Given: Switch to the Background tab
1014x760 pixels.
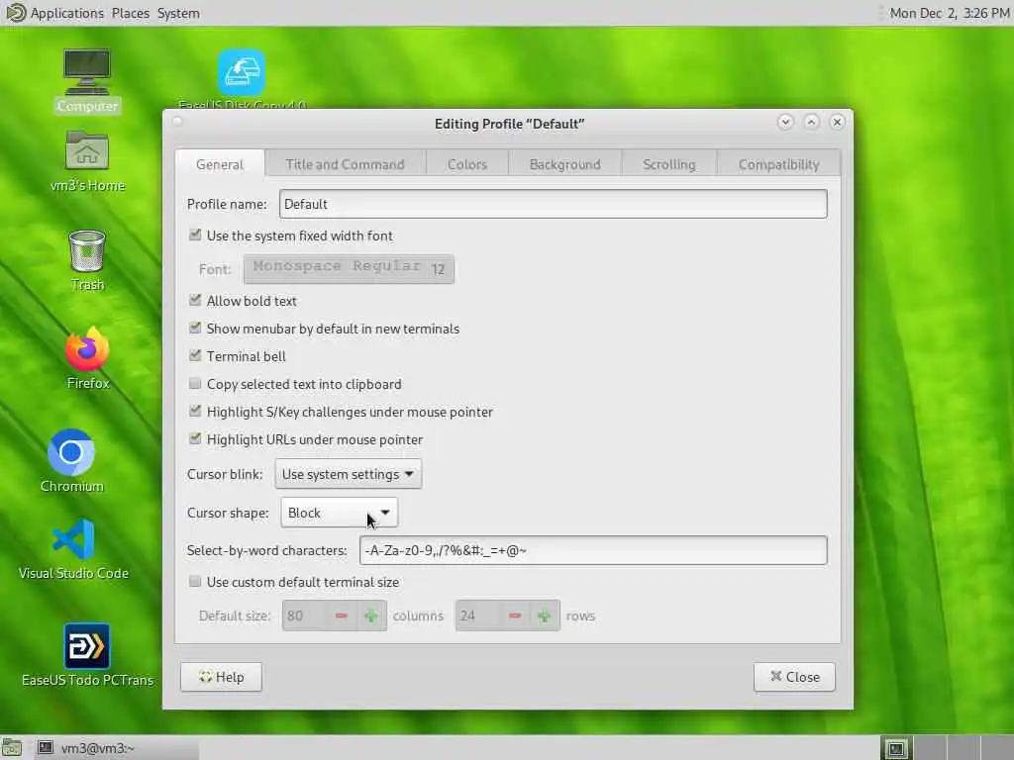Looking at the screenshot, I should 565,164.
